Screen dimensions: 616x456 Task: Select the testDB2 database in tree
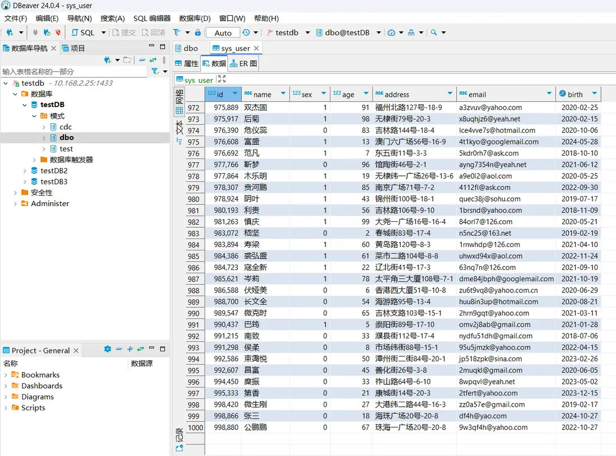[x=54, y=171]
